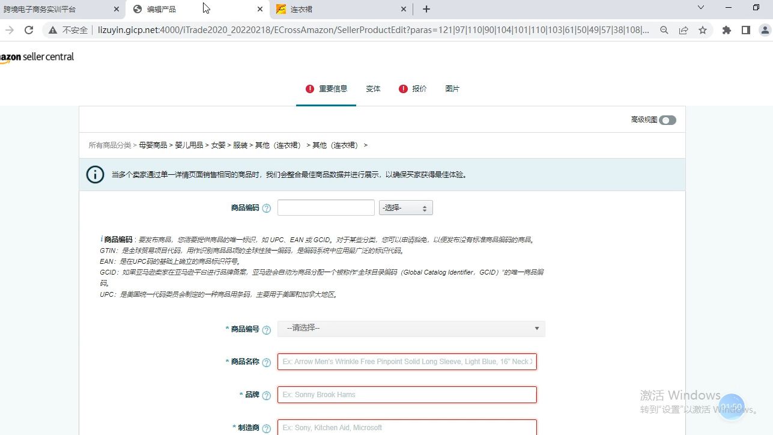773x435 pixels.
Task: Open the -选择- code type dropdown
Action: point(406,208)
